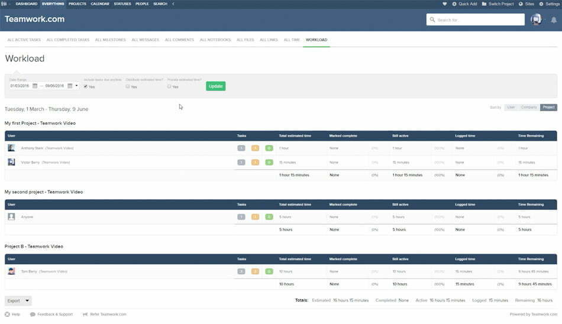Switch to All Files tab

coord(245,40)
